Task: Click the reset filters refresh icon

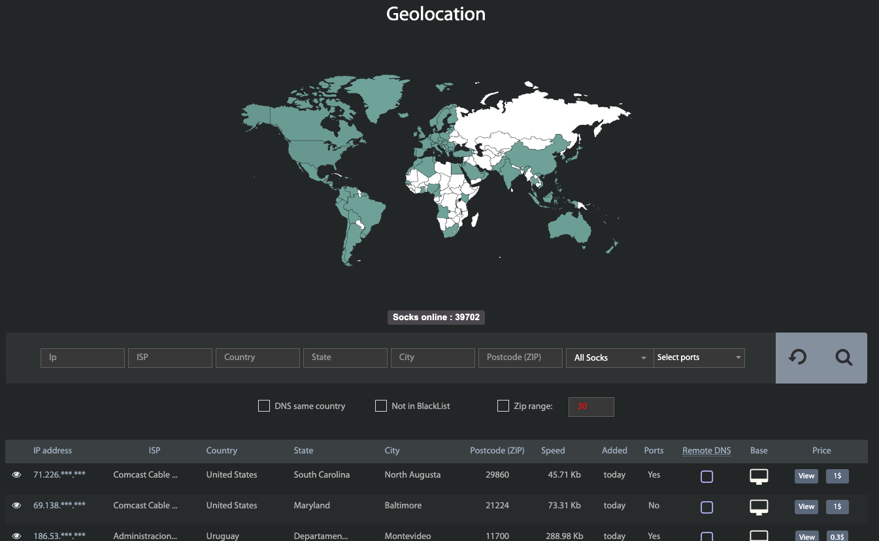Action: point(797,357)
